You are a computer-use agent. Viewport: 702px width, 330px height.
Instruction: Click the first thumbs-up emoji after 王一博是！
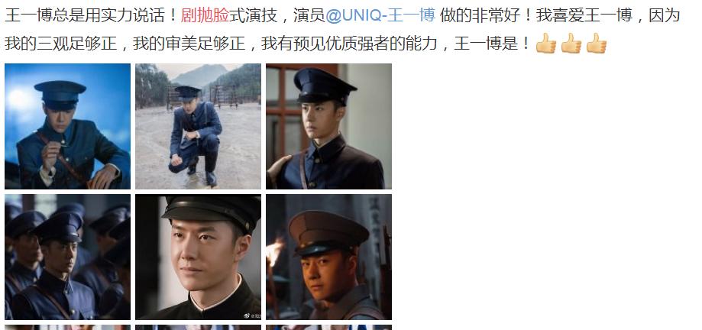[545, 44]
